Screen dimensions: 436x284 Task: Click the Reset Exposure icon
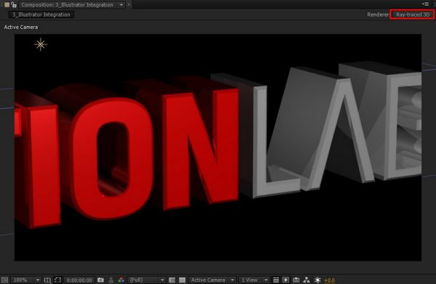(x=318, y=280)
